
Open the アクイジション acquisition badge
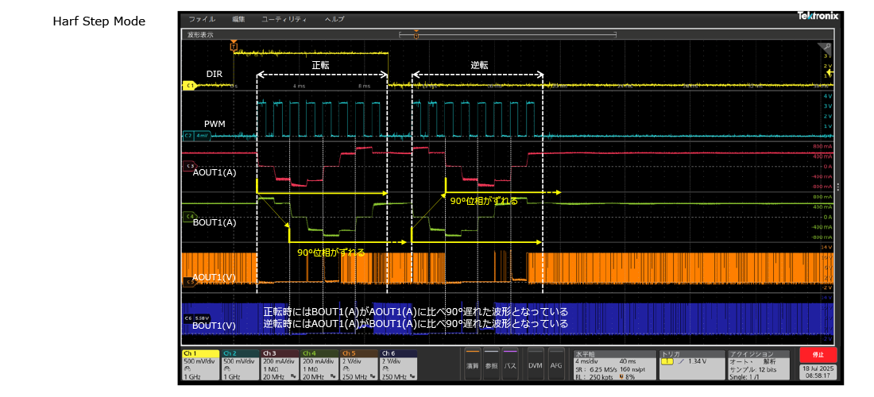(x=760, y=365)
